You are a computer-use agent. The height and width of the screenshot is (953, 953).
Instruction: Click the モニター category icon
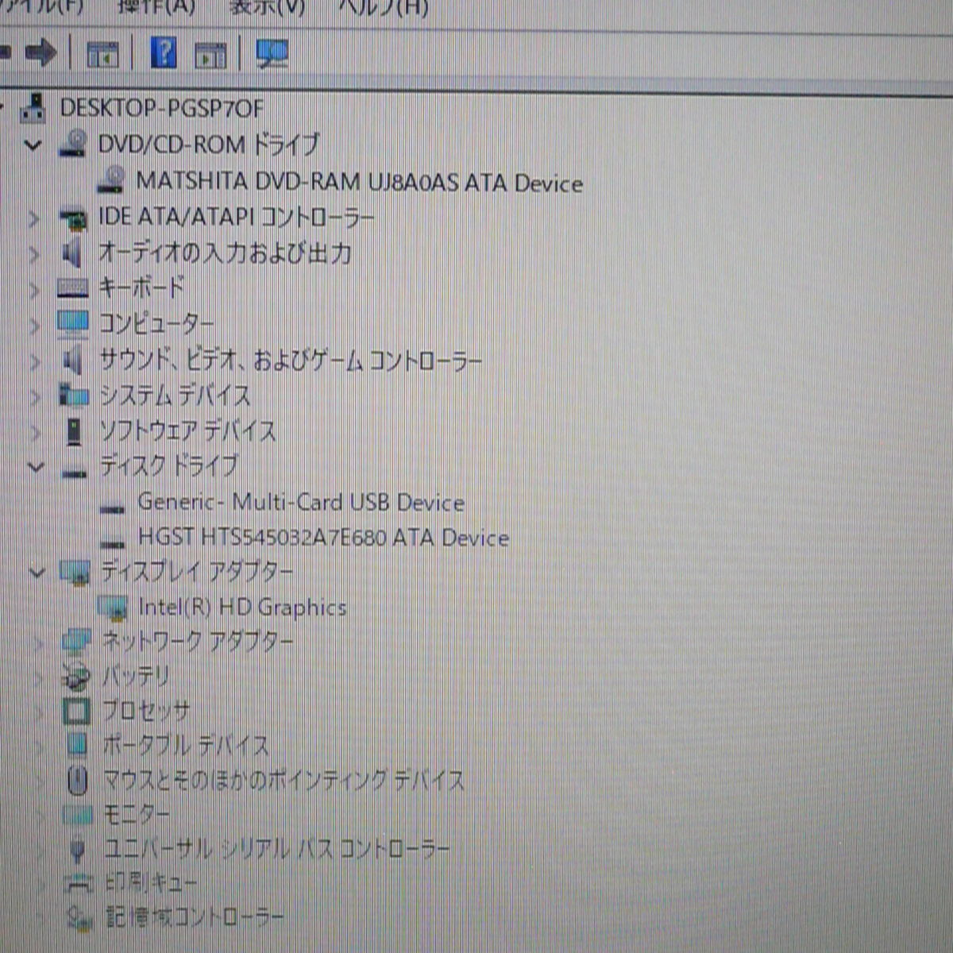click(x=78, y=815)
